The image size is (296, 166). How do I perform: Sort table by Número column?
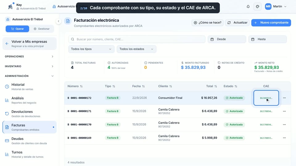[75, 86]
